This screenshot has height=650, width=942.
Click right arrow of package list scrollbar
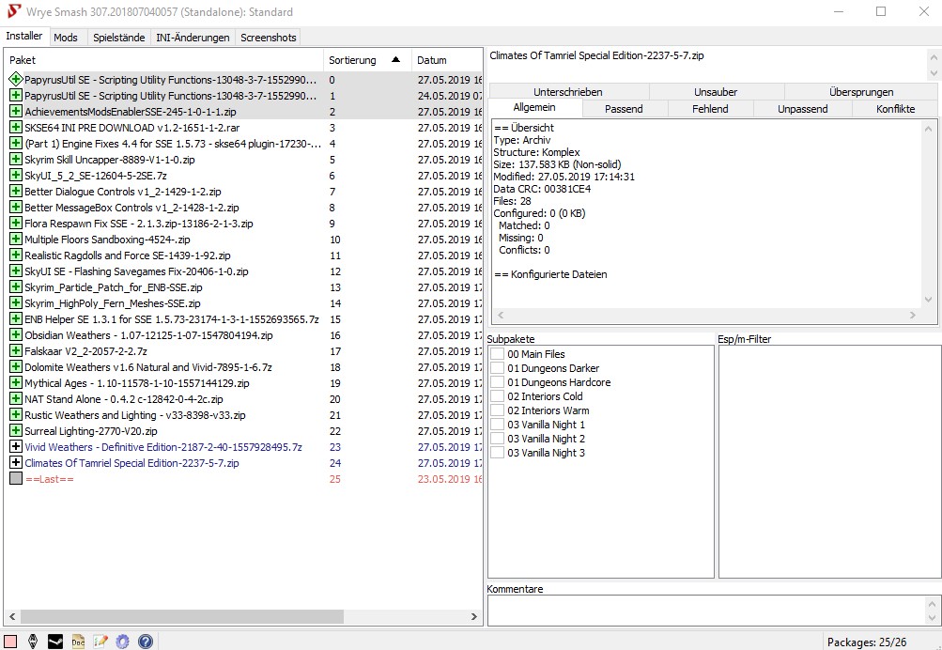(474, 616)
